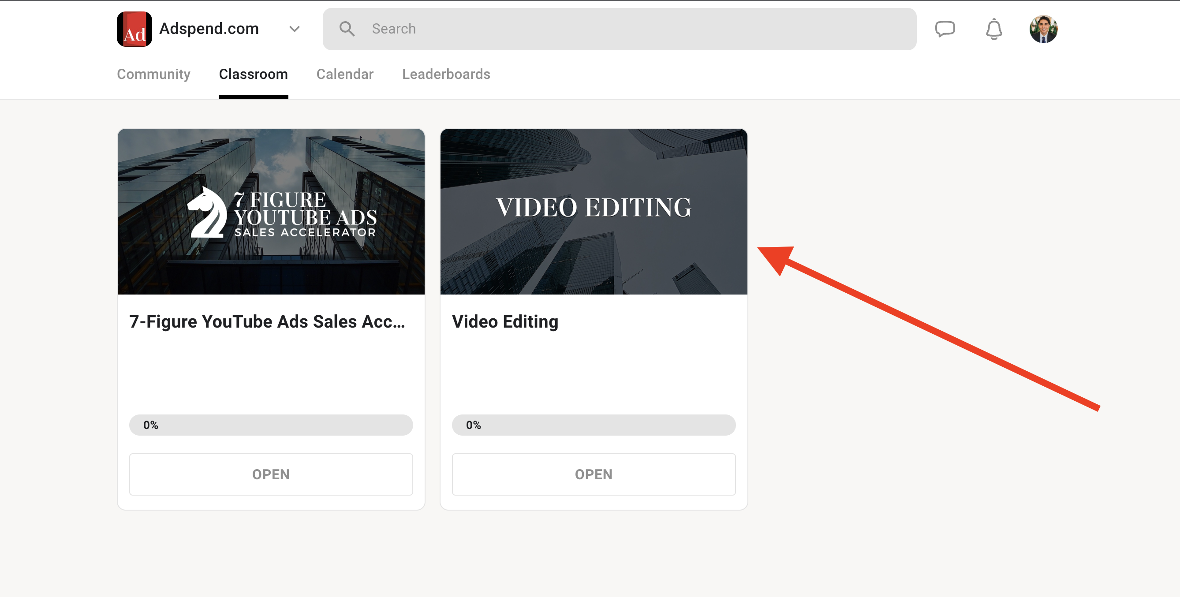Open the chat messages icon
The height and width of the screenshot is (597, 1180).
(945, 29)
